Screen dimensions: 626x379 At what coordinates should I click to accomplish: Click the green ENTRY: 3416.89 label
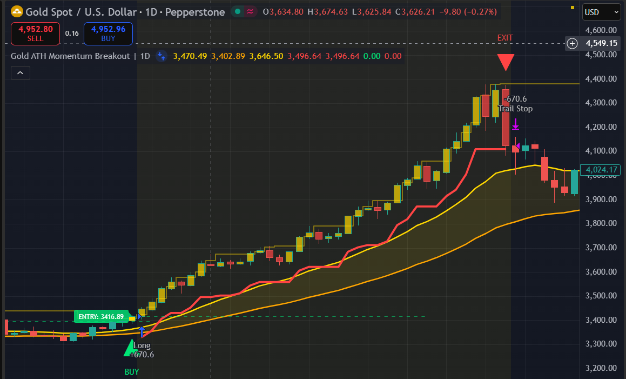(x=101, y=316)
